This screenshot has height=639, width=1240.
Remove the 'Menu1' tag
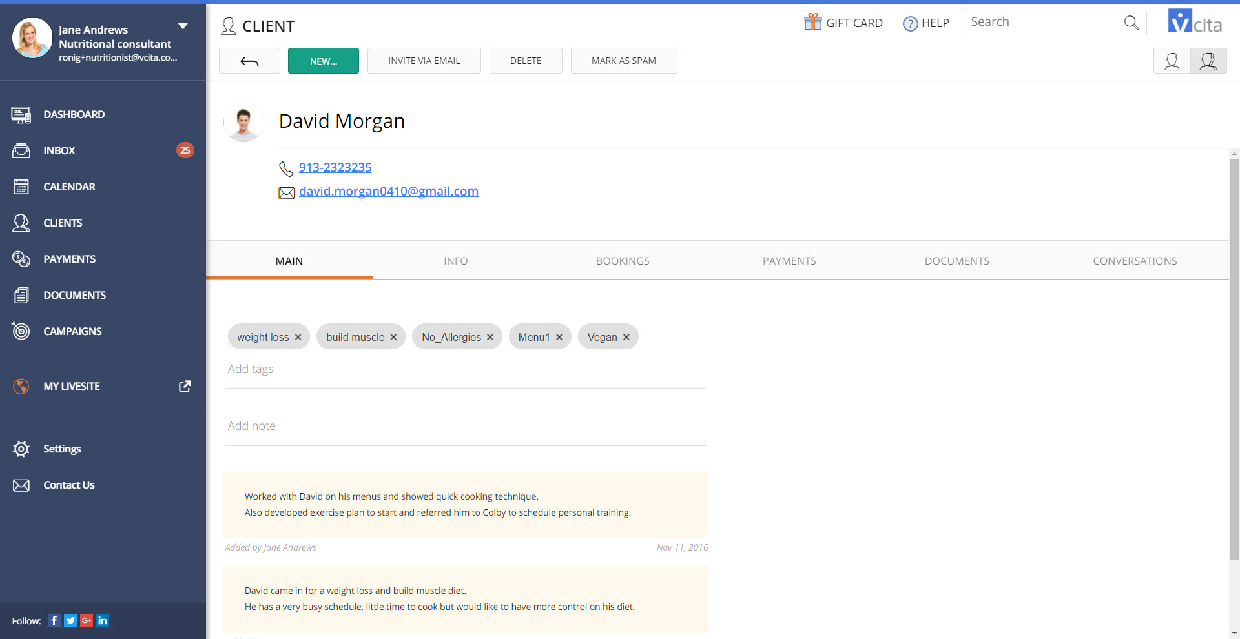[559, 337]
